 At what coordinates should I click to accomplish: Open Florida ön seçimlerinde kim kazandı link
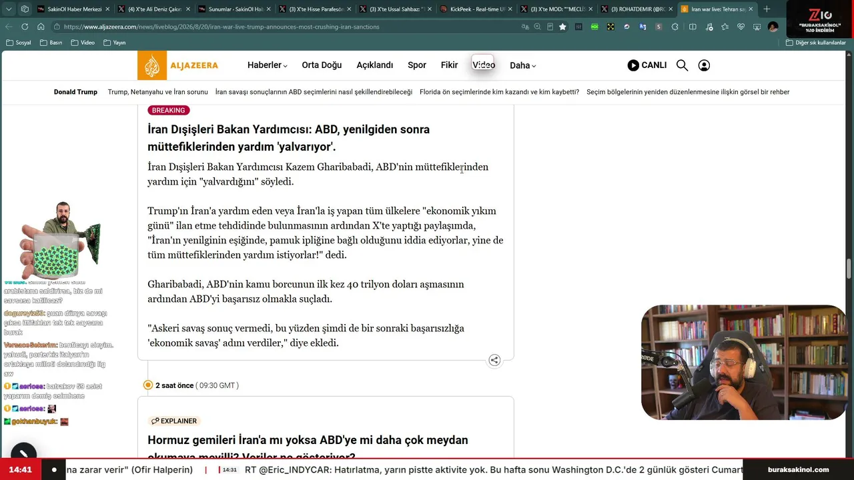[x=499, y=92]
